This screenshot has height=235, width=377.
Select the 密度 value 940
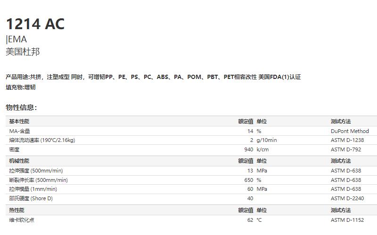coord(249,149)
